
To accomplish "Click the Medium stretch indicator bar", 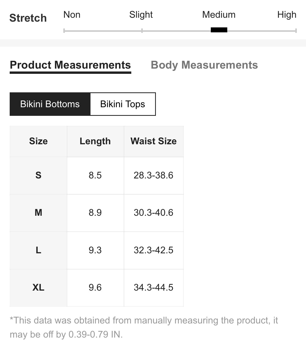I will [219, 30].
